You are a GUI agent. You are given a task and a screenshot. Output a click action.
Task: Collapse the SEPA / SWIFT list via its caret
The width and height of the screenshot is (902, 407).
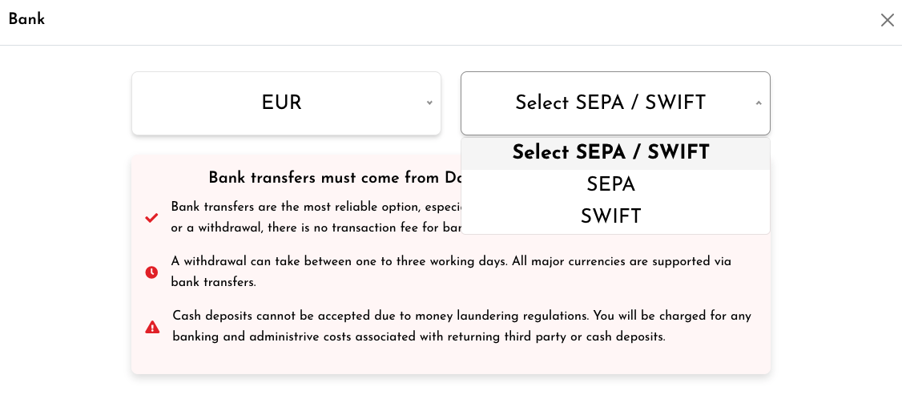tap(759, 103)
